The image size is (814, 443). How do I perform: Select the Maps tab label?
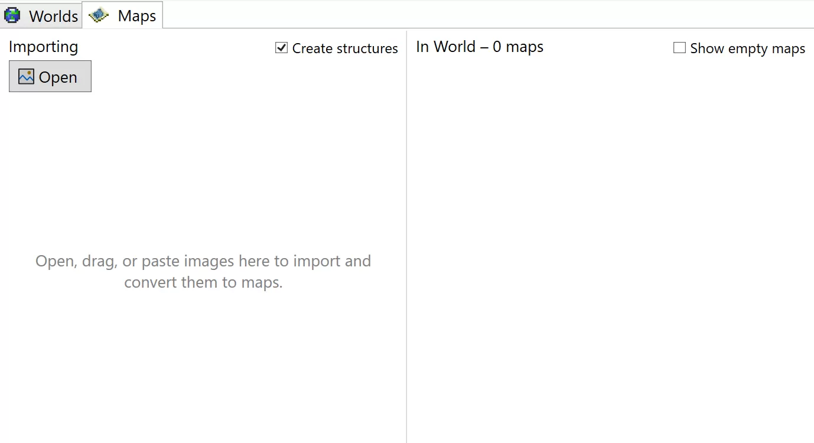(x=136, y=16)
